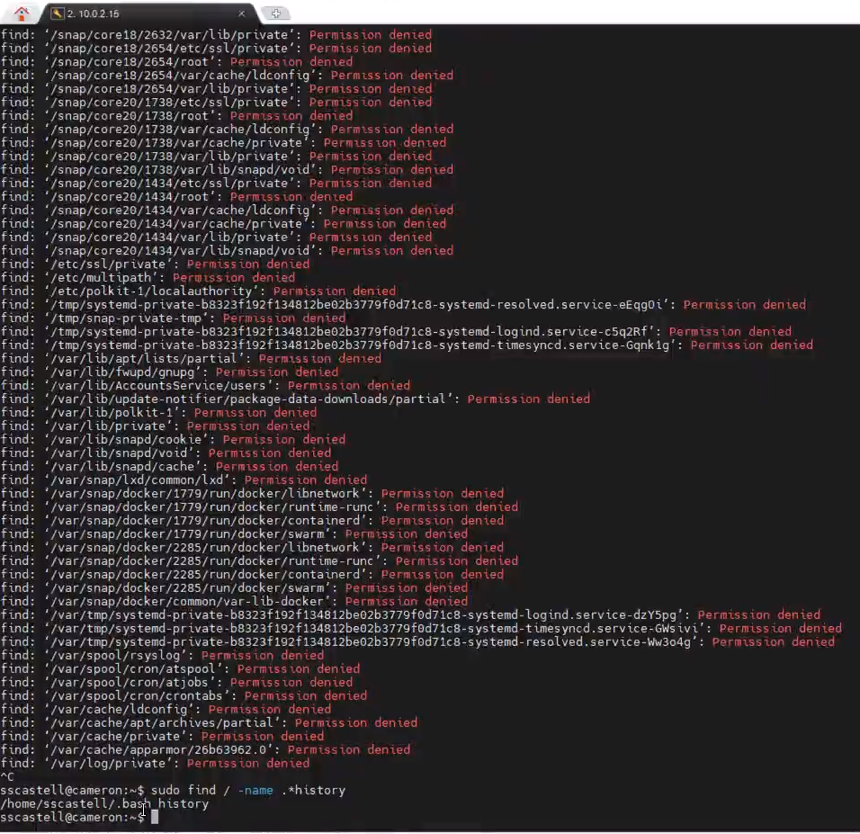Click the terminal prompt cursor at bottom
Image resolution: width=860 pixels, height=834 pixels.
point(155,818)
